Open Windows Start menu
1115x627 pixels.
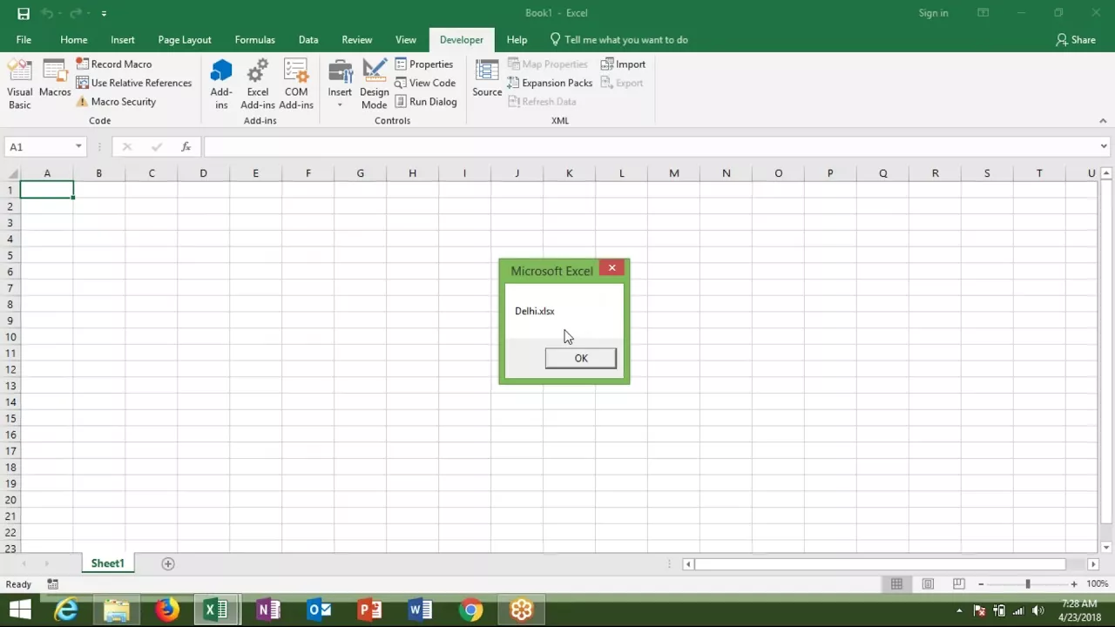pos(19,610)
